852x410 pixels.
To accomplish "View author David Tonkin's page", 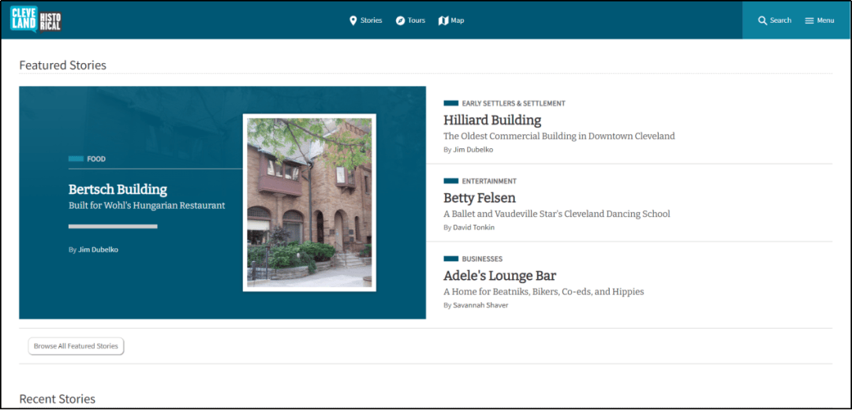I will tap(473, 228).
